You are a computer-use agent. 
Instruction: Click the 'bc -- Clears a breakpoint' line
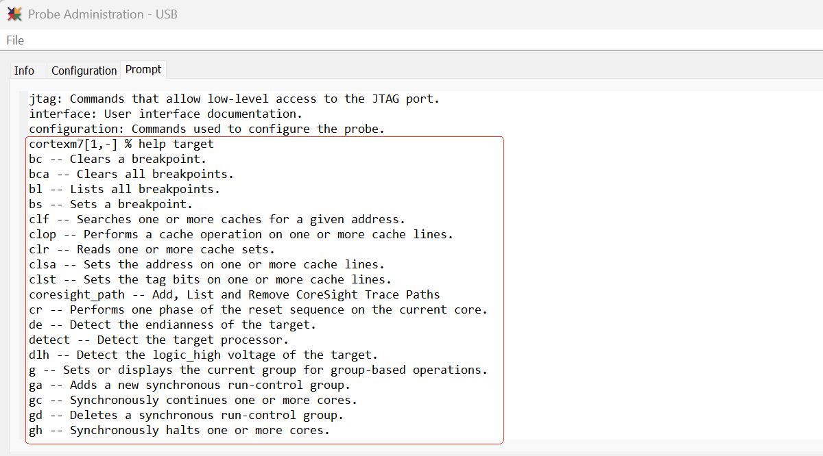tap(117, 160)
